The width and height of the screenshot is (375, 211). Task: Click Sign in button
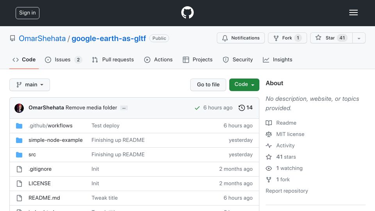coord(27,13)
